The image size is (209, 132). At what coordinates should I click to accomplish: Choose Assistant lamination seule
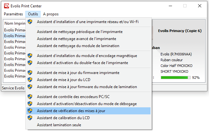pos(88,125)
